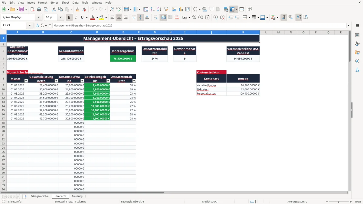Click the Formula equals sign button

pyautogui.click(x=50, y=26)
